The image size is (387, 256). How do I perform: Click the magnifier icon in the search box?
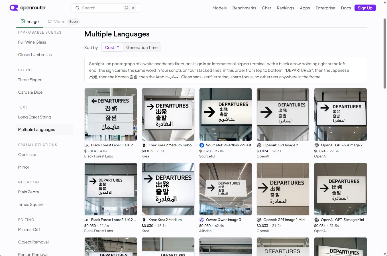pyautogui.click(x=77, y=8)
